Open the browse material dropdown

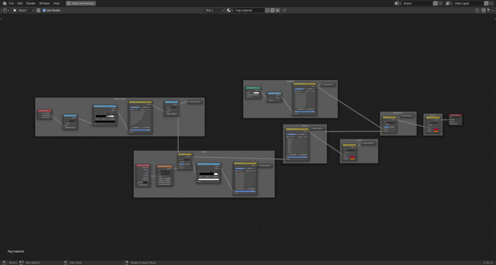(x=229, y=10)
